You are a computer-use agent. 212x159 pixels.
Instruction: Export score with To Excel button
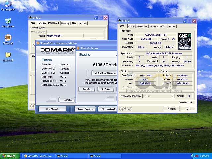coord(106,89)
